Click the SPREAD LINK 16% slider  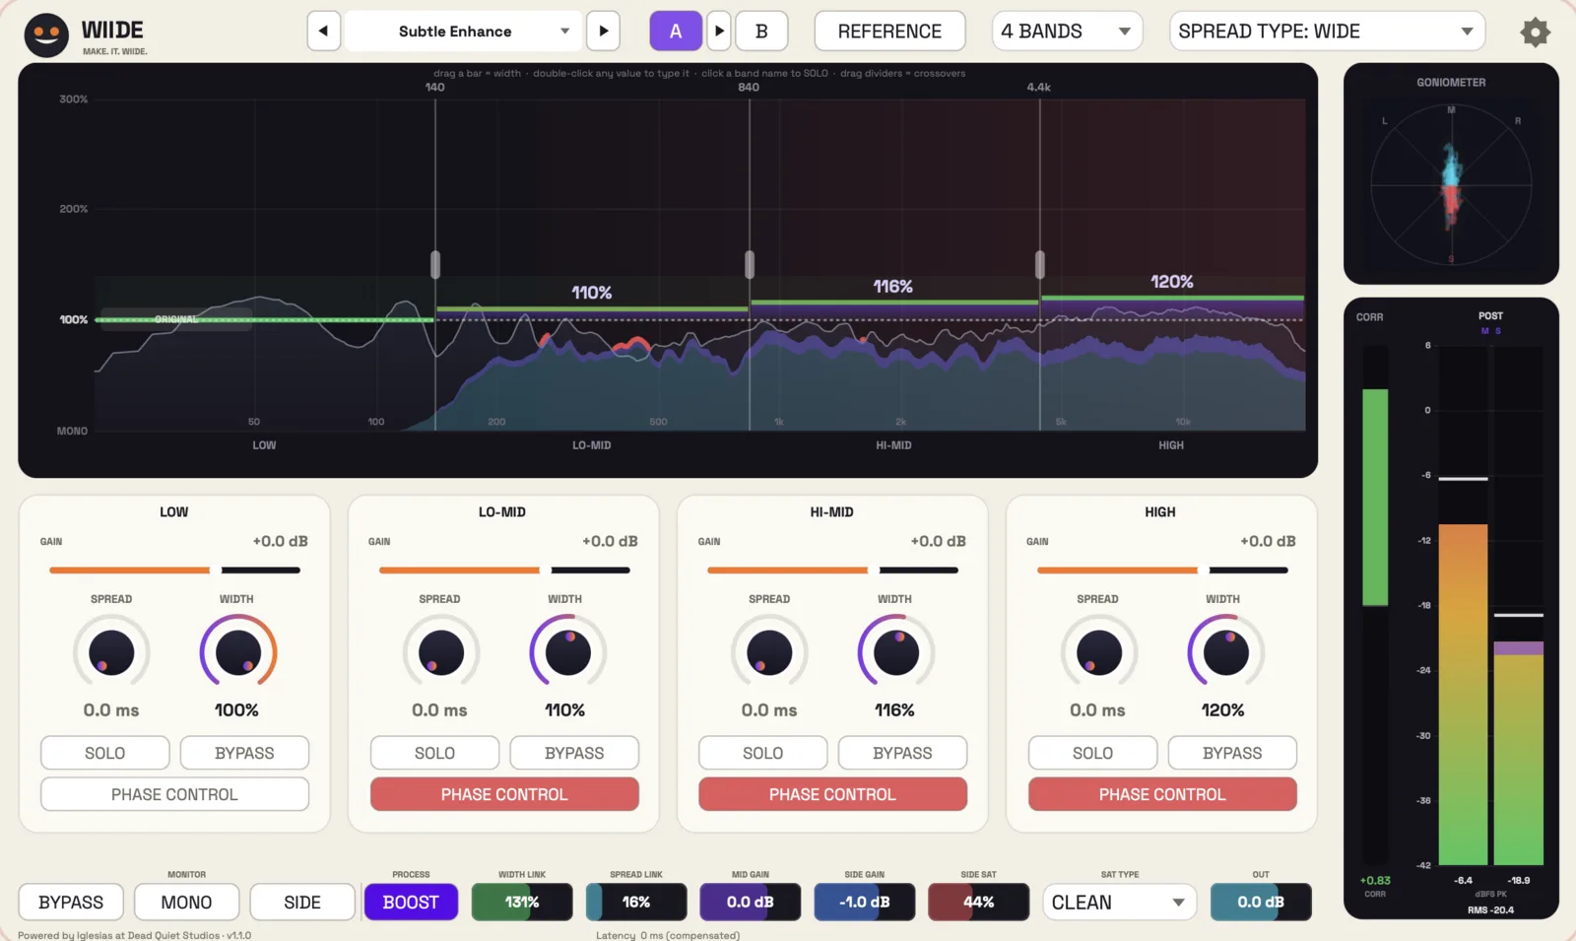[x=636, y=903]
